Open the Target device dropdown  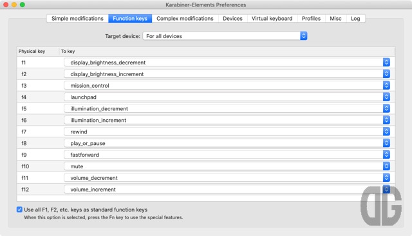click(x=225, y=36)
